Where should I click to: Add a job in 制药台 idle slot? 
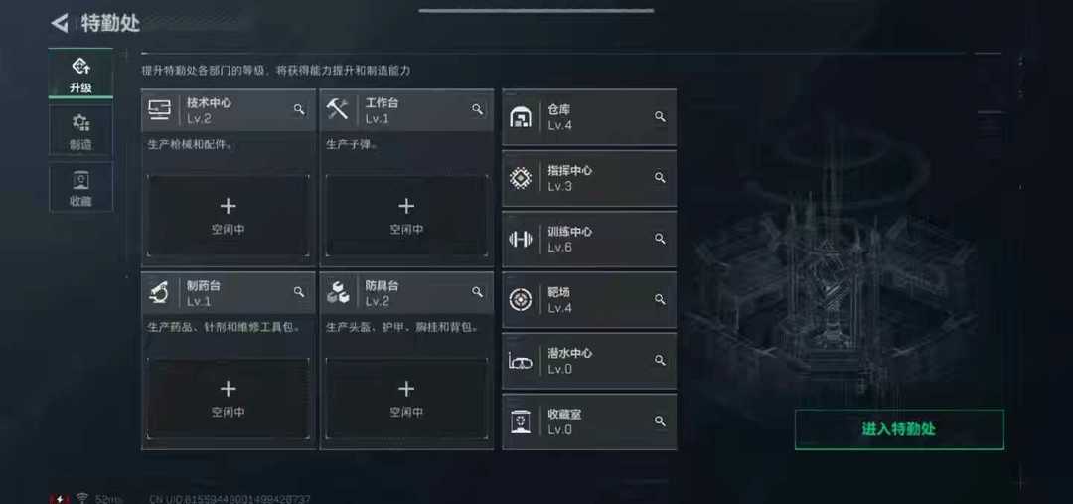pos(228,398)
